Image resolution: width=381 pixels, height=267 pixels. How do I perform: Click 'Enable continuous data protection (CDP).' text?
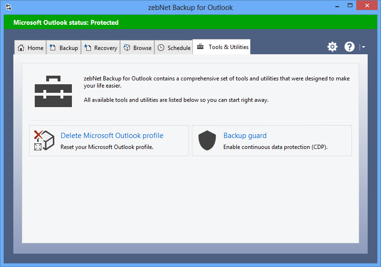click(276, 147)
